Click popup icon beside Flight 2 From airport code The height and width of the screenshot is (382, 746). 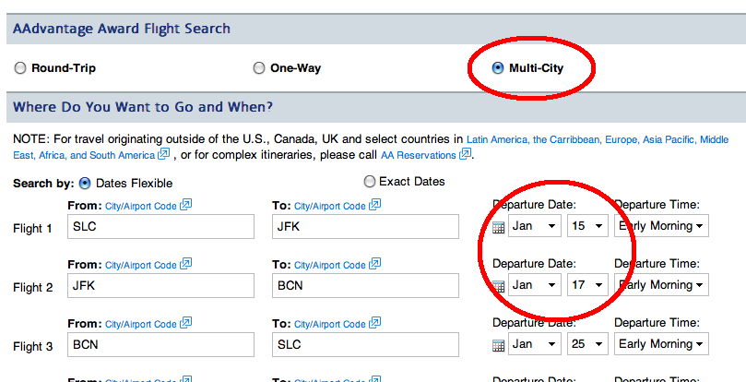point(185,264)
